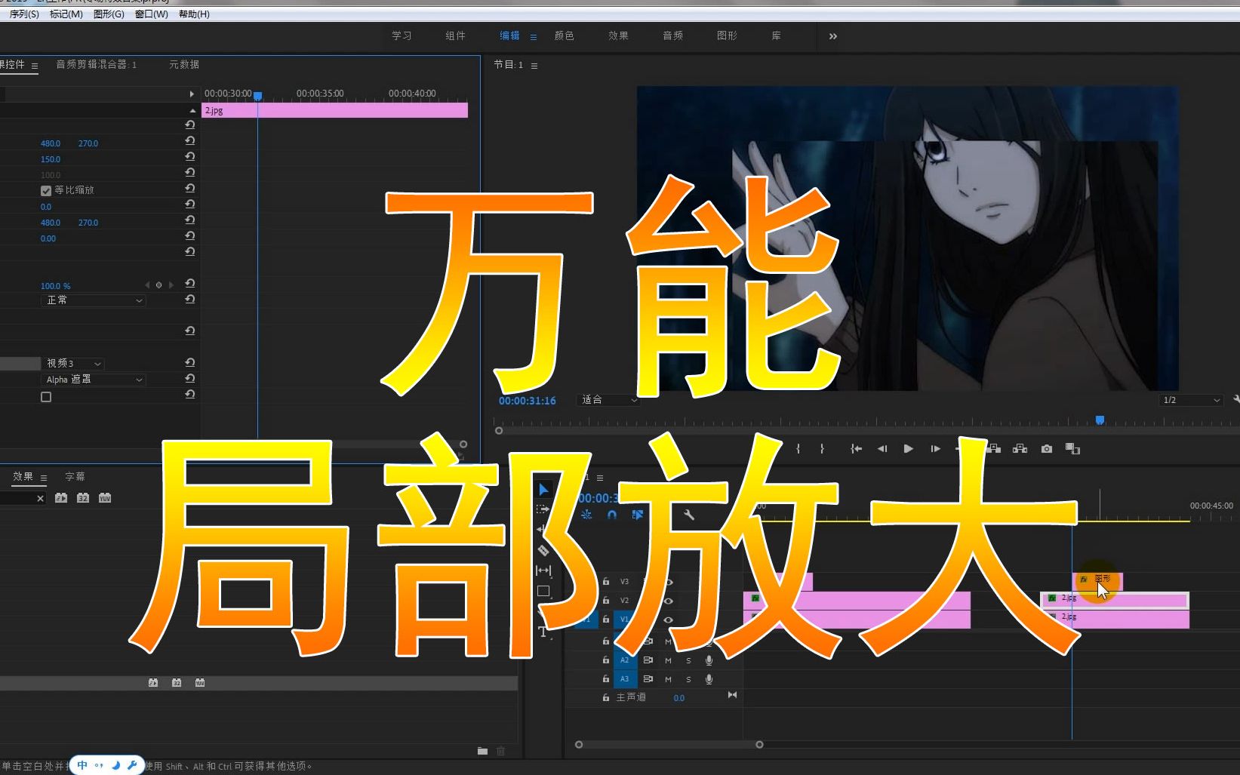This screenshot has width=1240, height=775.
Task: Open 元数据 panel tab
Action: click(x=184, y=64)
